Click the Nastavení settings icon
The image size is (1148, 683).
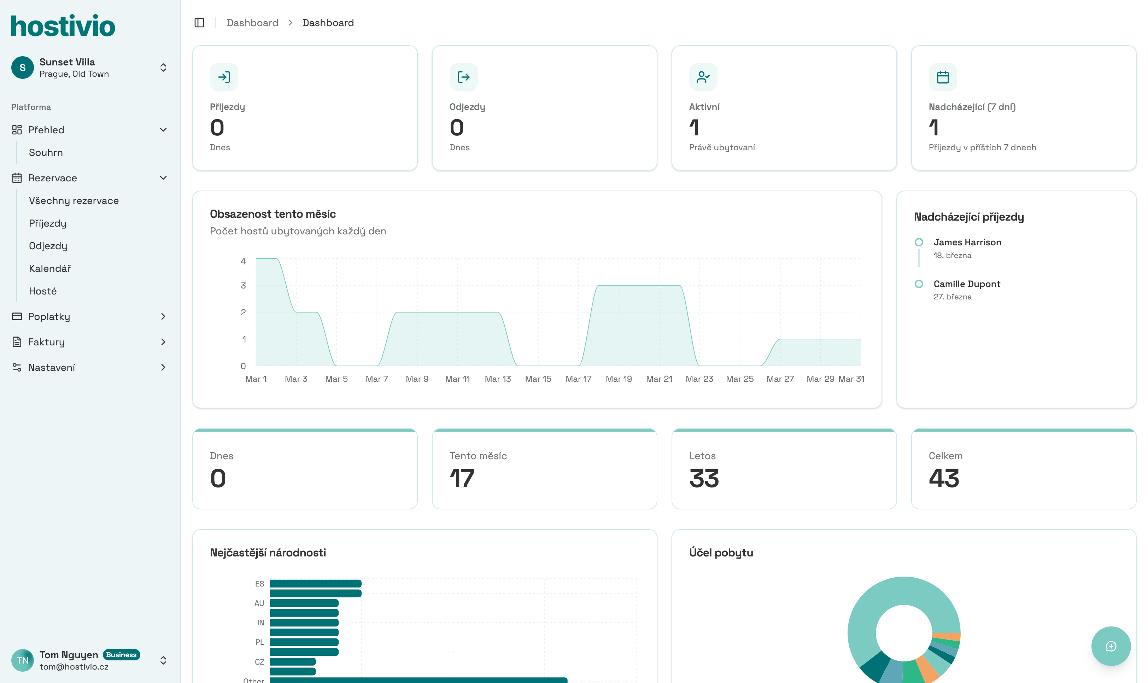pos(17,367)
